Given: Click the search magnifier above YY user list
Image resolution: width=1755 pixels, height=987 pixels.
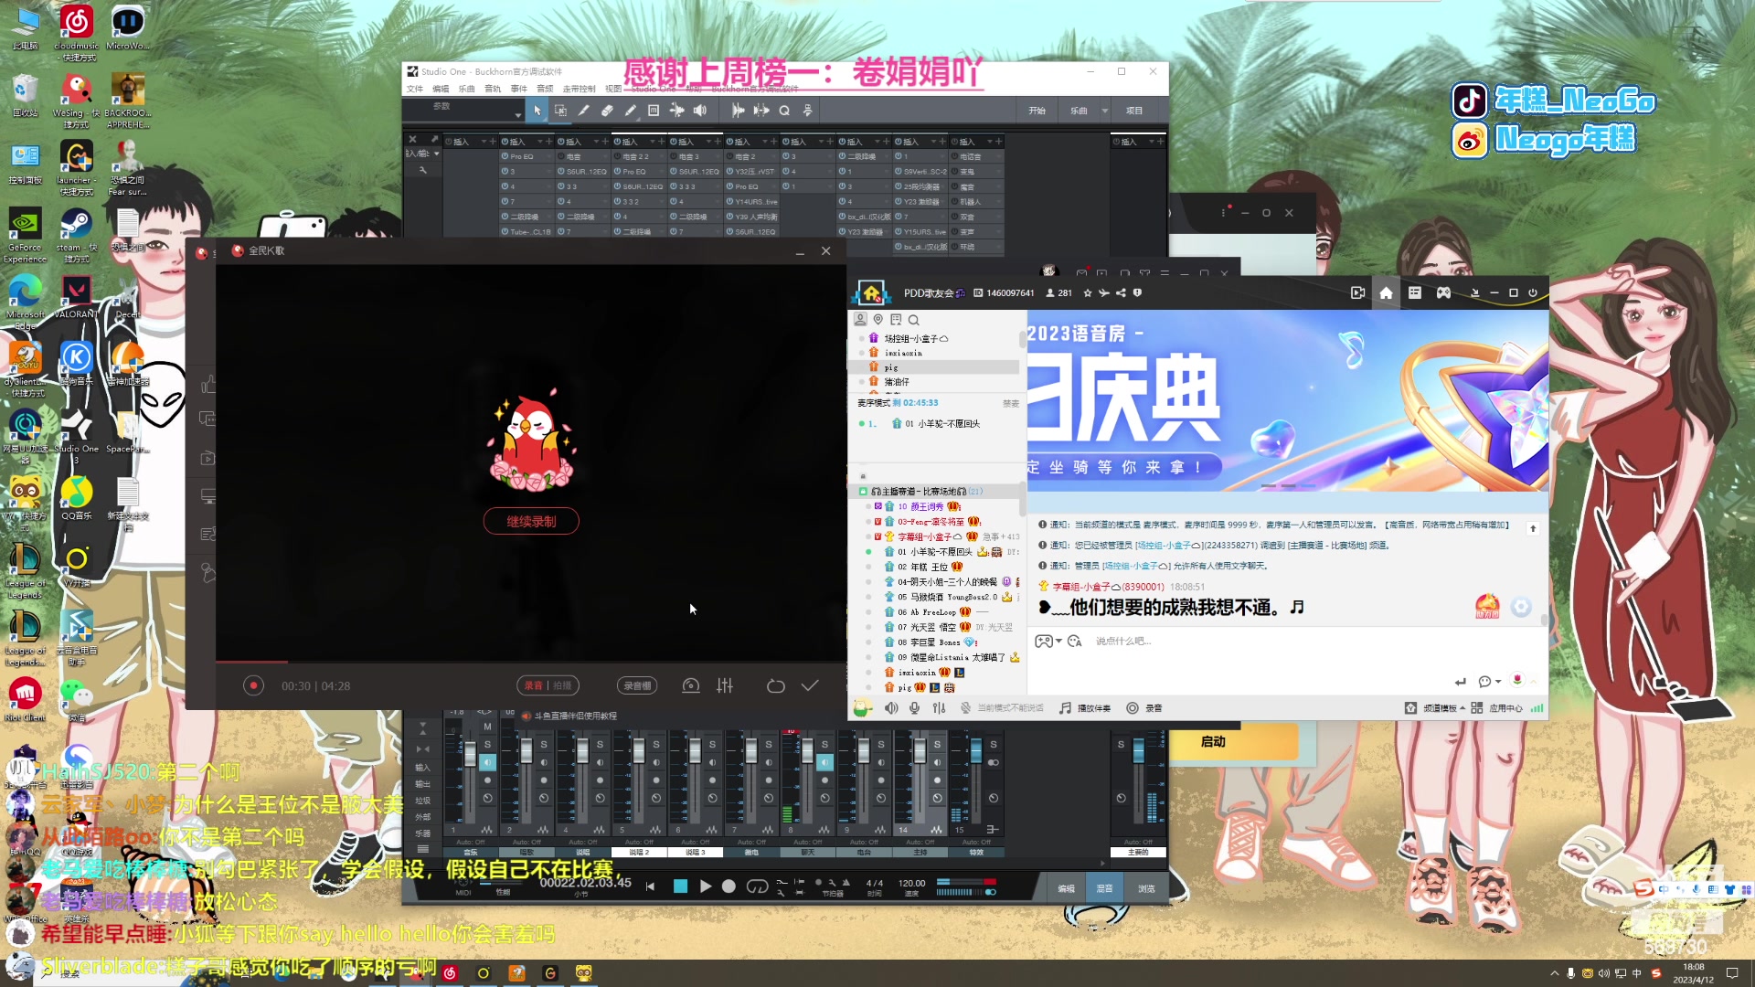Looking at the screenshot, I should click(913, 320).
